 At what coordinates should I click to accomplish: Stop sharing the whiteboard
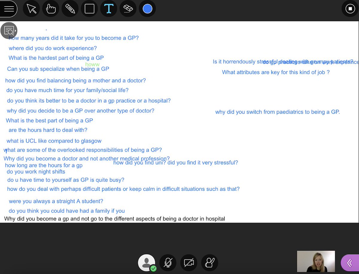click(x=350, y=9)
